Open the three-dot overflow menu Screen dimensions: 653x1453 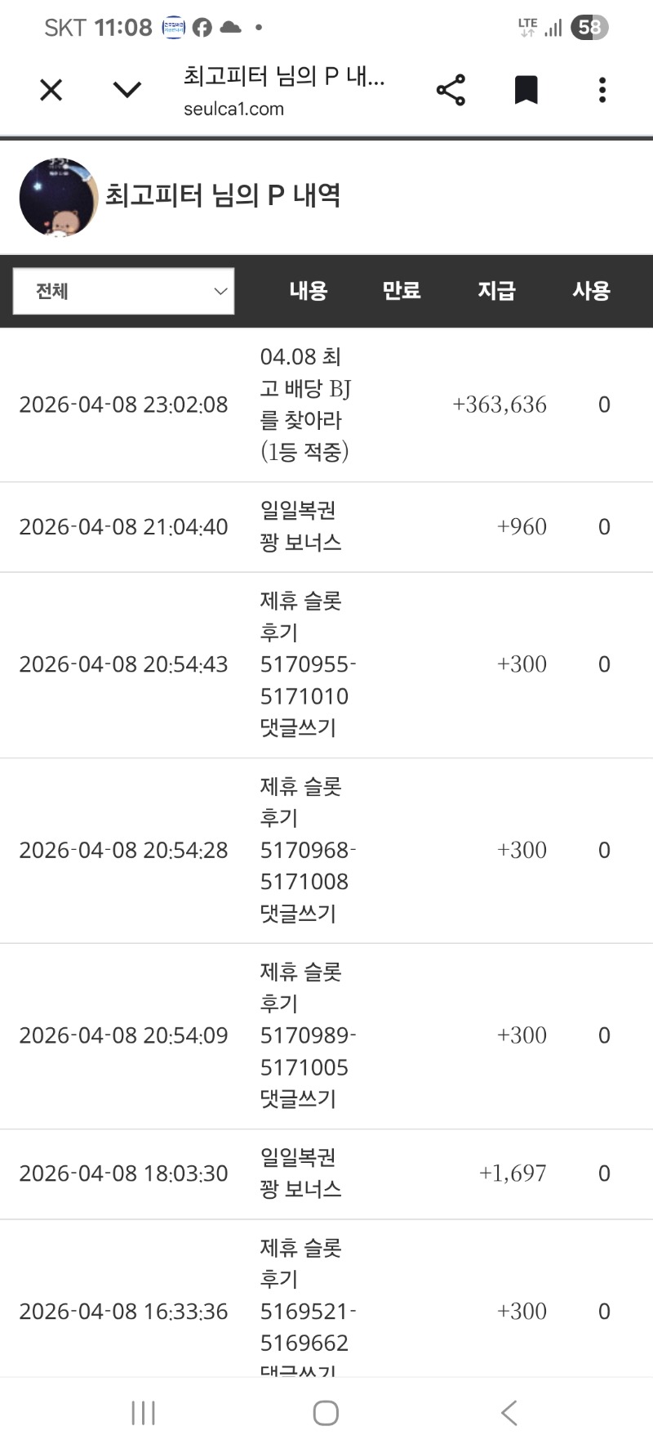(x=602, y=90)
